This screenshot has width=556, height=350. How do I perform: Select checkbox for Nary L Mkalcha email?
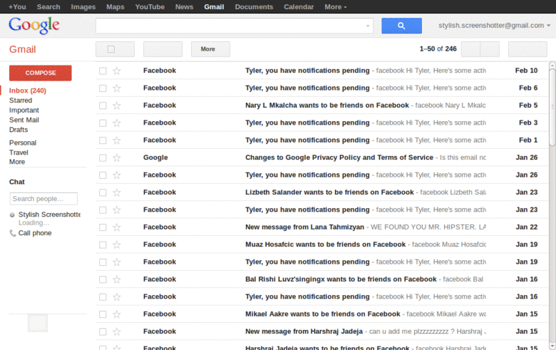(103, 106)
